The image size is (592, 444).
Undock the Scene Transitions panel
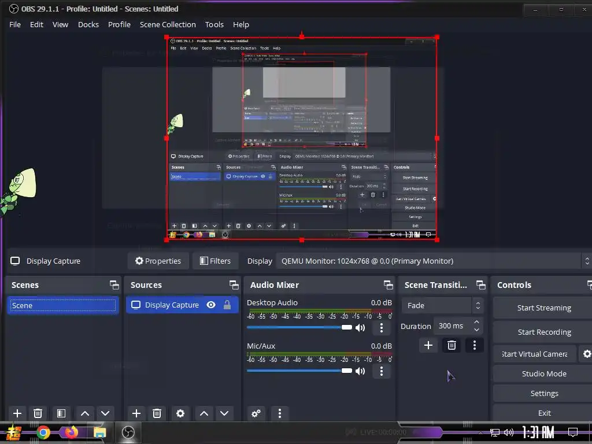click(480, 284)
